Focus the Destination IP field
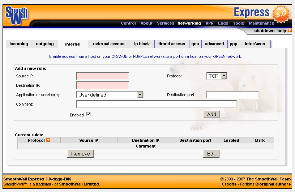This screenshot has height=192, width=295. tap(103, 85)
